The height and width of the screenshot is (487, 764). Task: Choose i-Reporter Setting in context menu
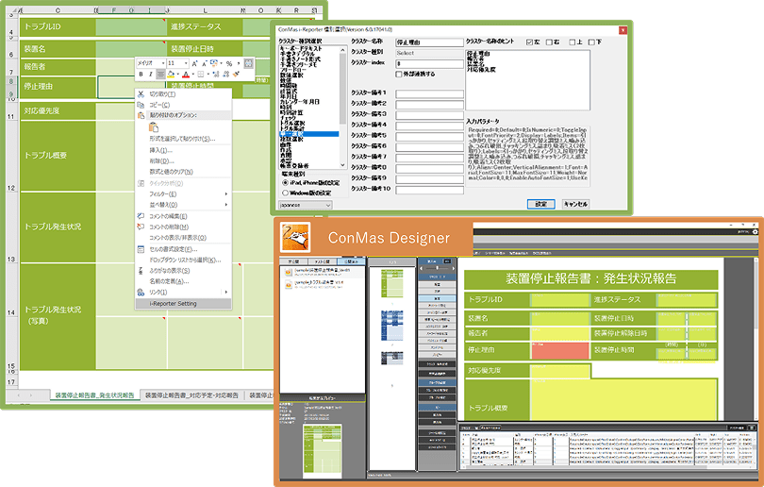(183, 303)
